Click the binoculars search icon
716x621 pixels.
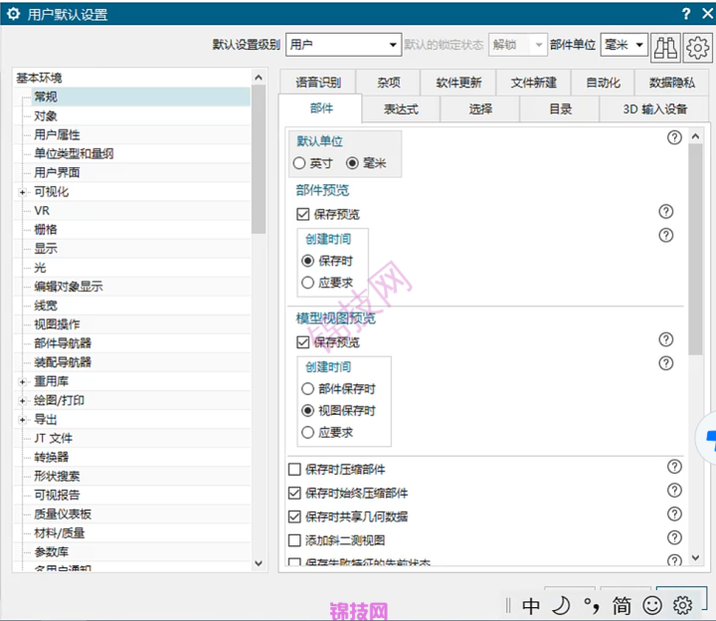pos(667,46)
